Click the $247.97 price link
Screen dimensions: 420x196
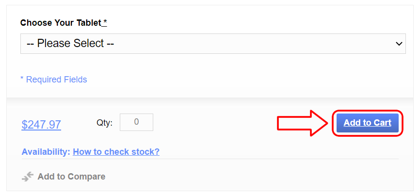click(x=41, y=125)
